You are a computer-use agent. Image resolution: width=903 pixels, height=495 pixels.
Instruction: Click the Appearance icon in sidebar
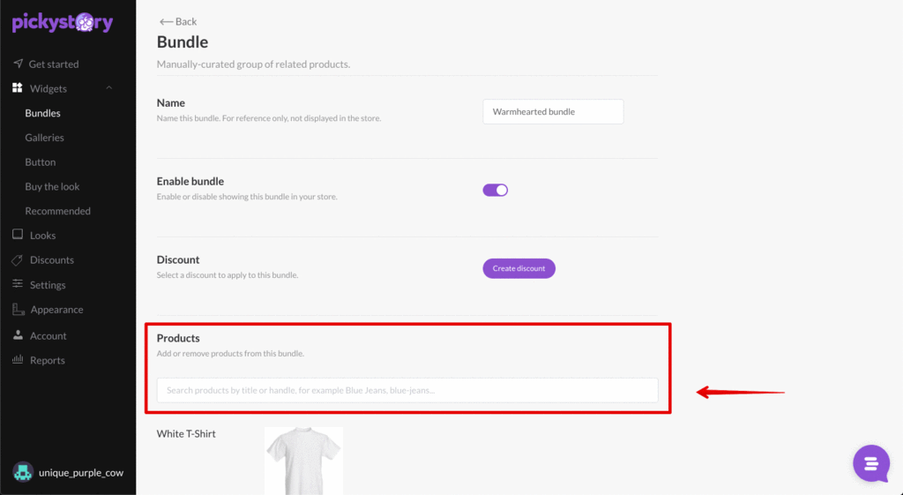point(19,310)
